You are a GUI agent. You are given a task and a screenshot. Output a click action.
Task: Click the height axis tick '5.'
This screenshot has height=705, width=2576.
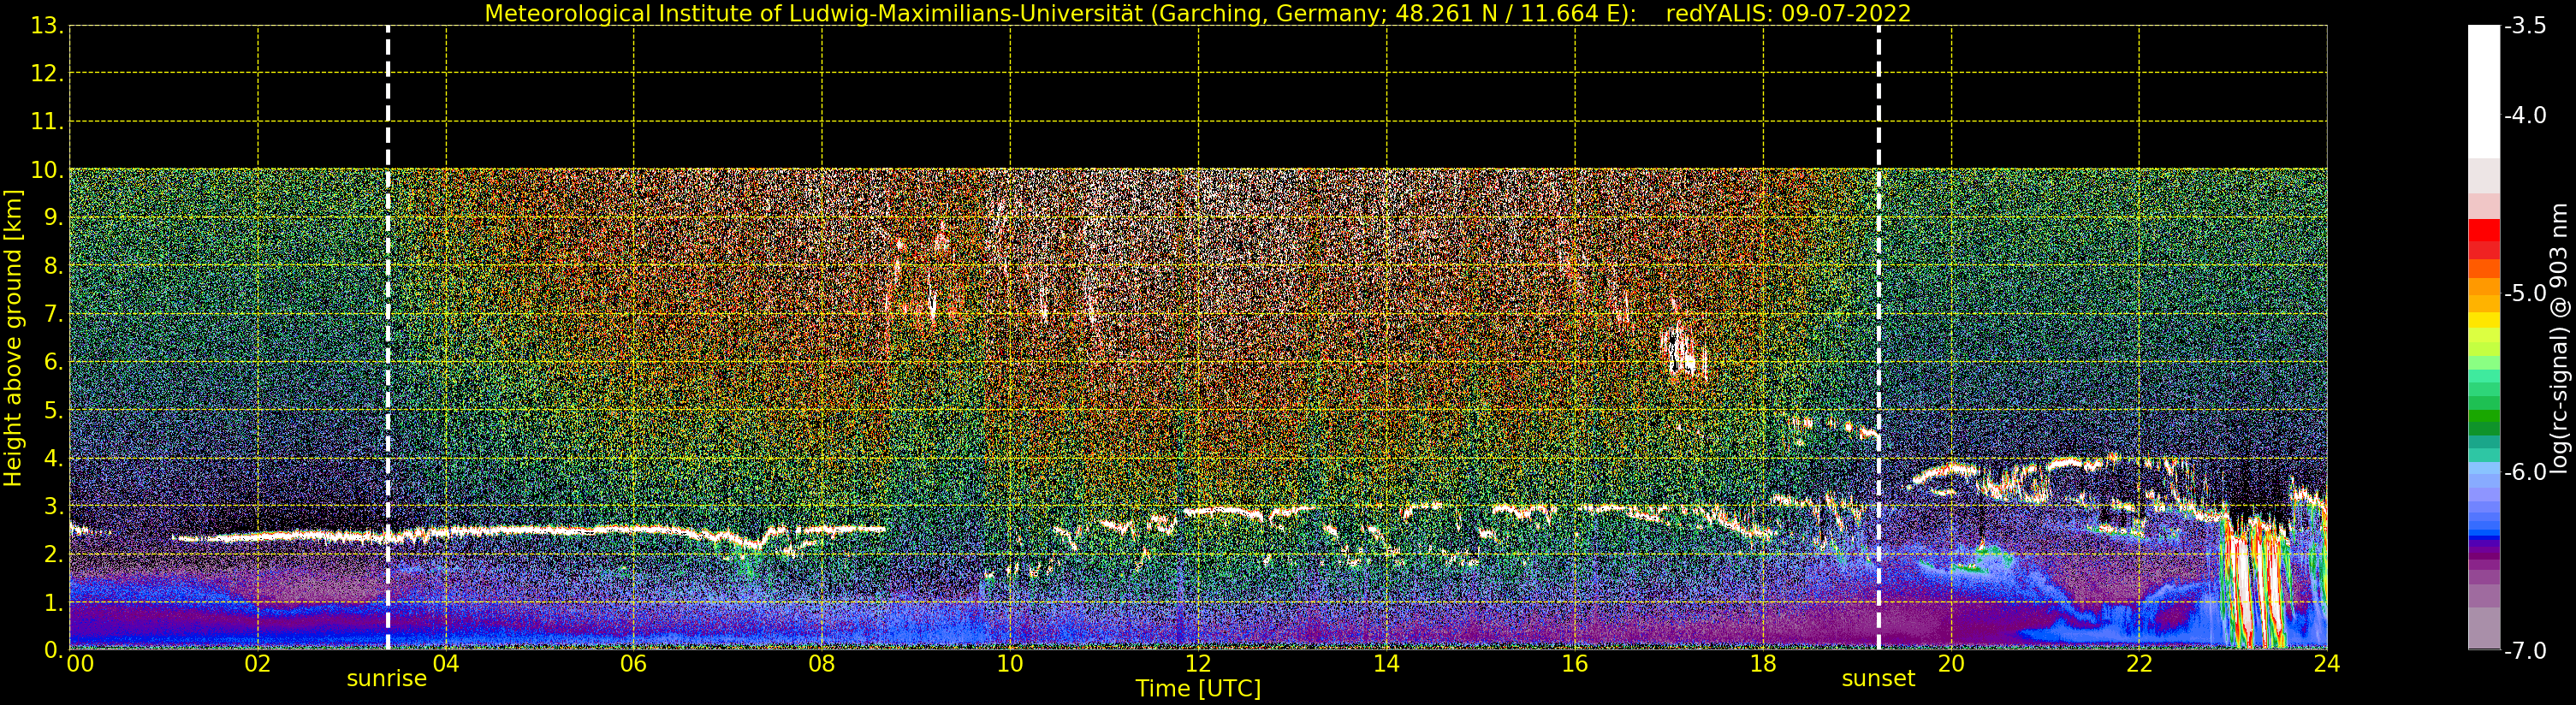click(54, 410)
